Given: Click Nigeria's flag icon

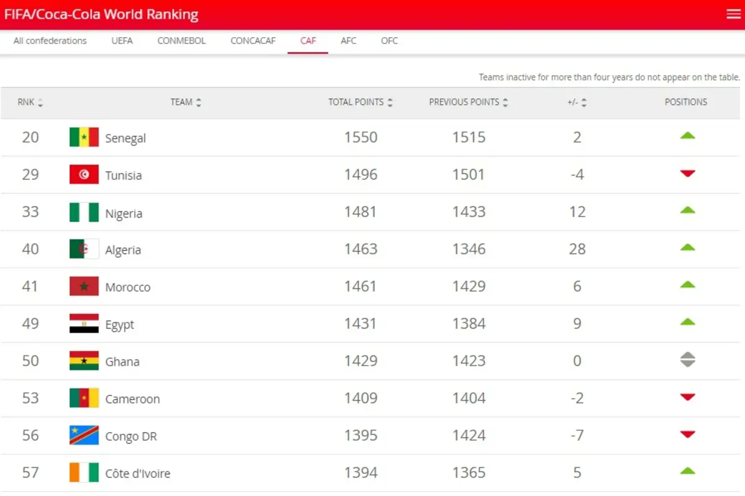Looking at the screenshot, I should point(84,212).
